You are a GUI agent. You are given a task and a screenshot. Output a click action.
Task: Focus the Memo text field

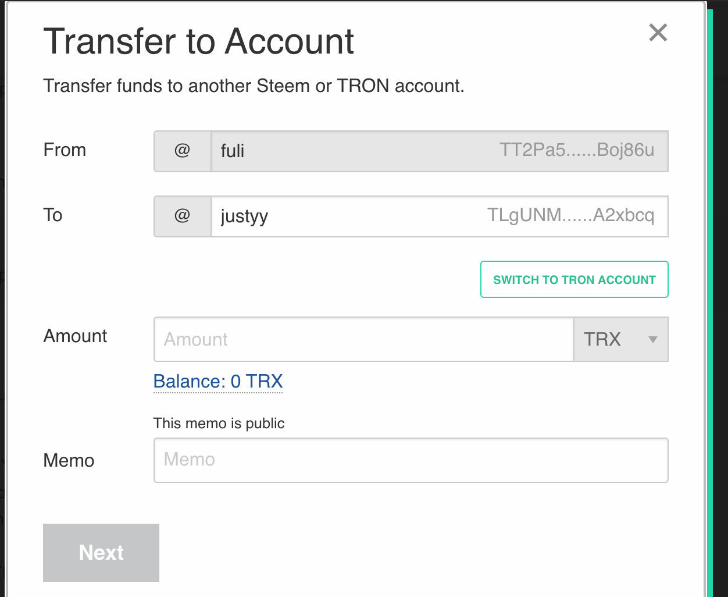coord(411,460)
